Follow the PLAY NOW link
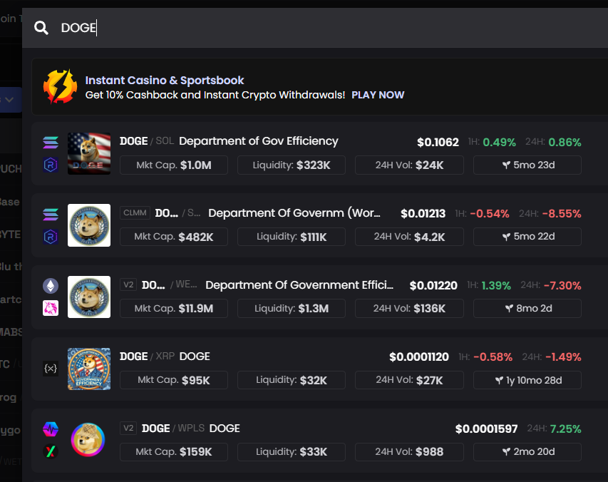The height and width of the screenshot is (482, 608). pyautogui.click(x=378, y=95)
